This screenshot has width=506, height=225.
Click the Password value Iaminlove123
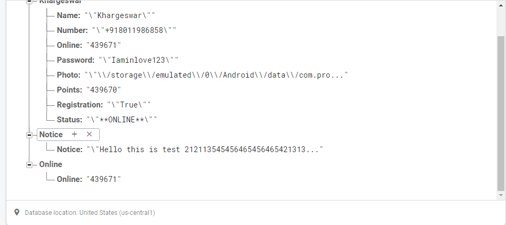click(x=138, y=60)
